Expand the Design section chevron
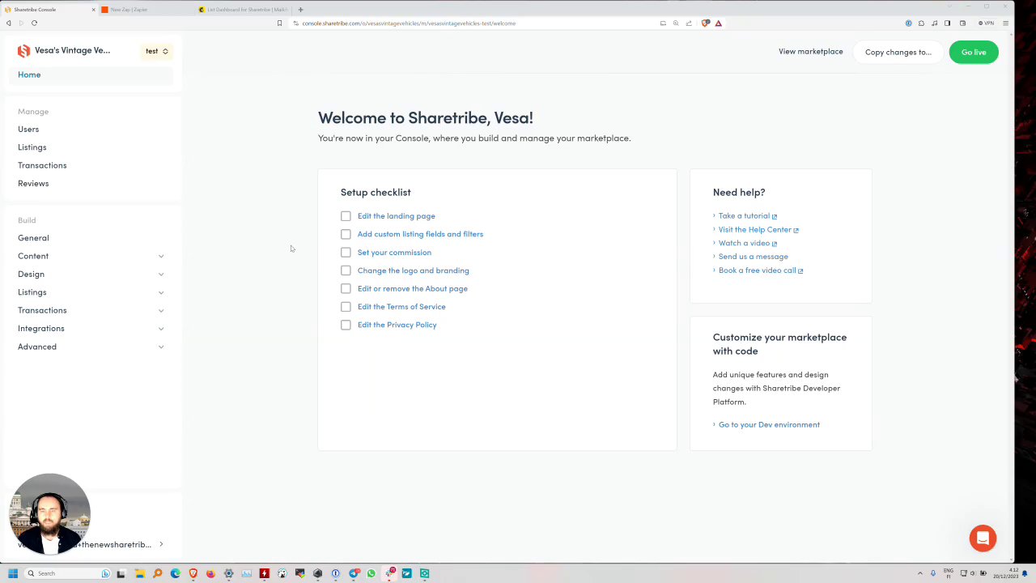Image resolution: width=1036 pixels, height=583 pixels. [x=161, y=274]
